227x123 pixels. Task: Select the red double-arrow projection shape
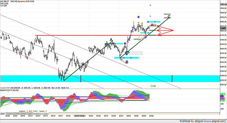pyautogui.click(x=165, y=30)
